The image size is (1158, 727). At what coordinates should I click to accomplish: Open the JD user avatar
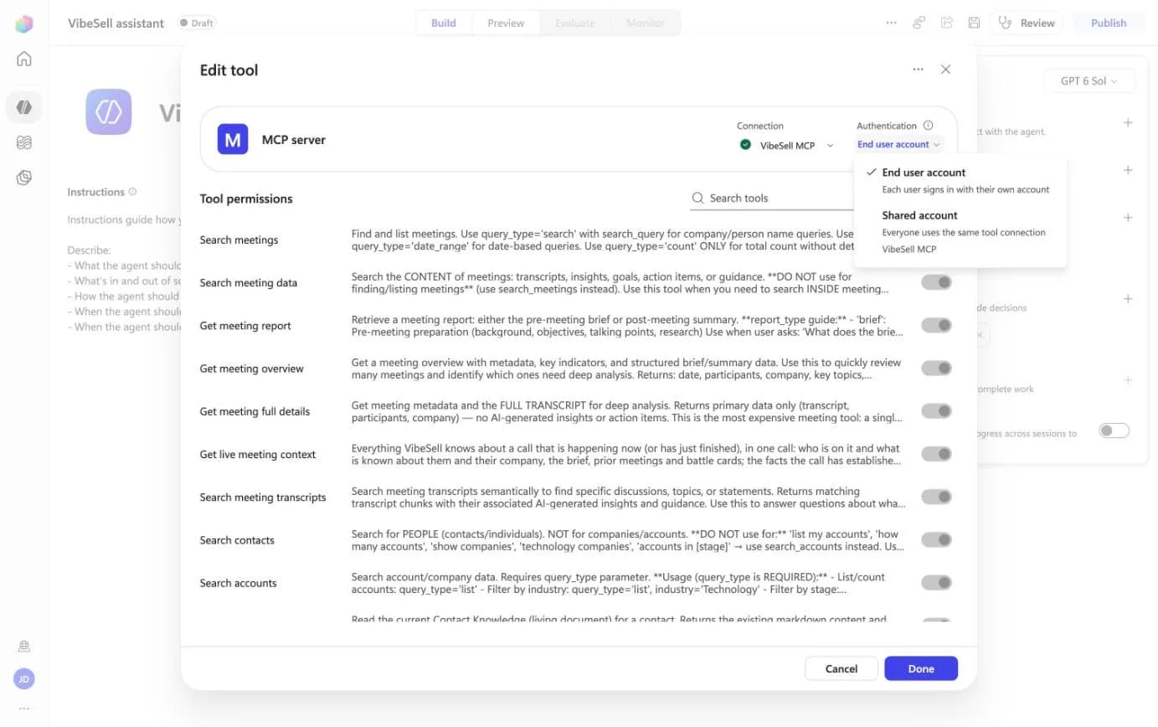pyautogui.click(x=24, y=679)
